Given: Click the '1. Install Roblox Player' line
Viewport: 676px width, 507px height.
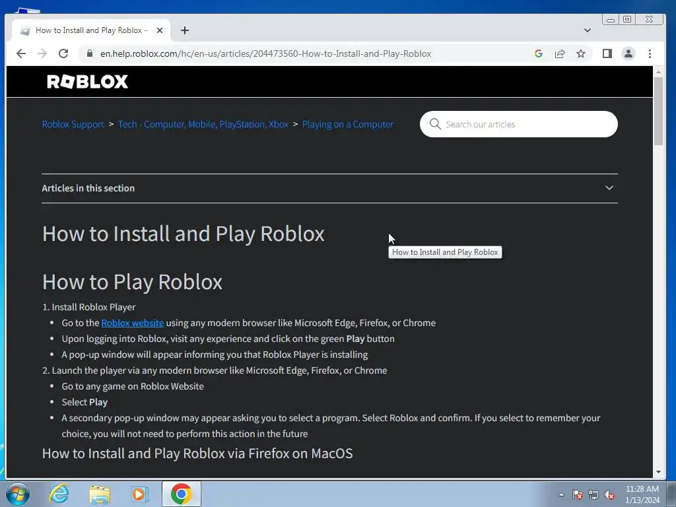Looking at the screenshot, I should point(89,307).
